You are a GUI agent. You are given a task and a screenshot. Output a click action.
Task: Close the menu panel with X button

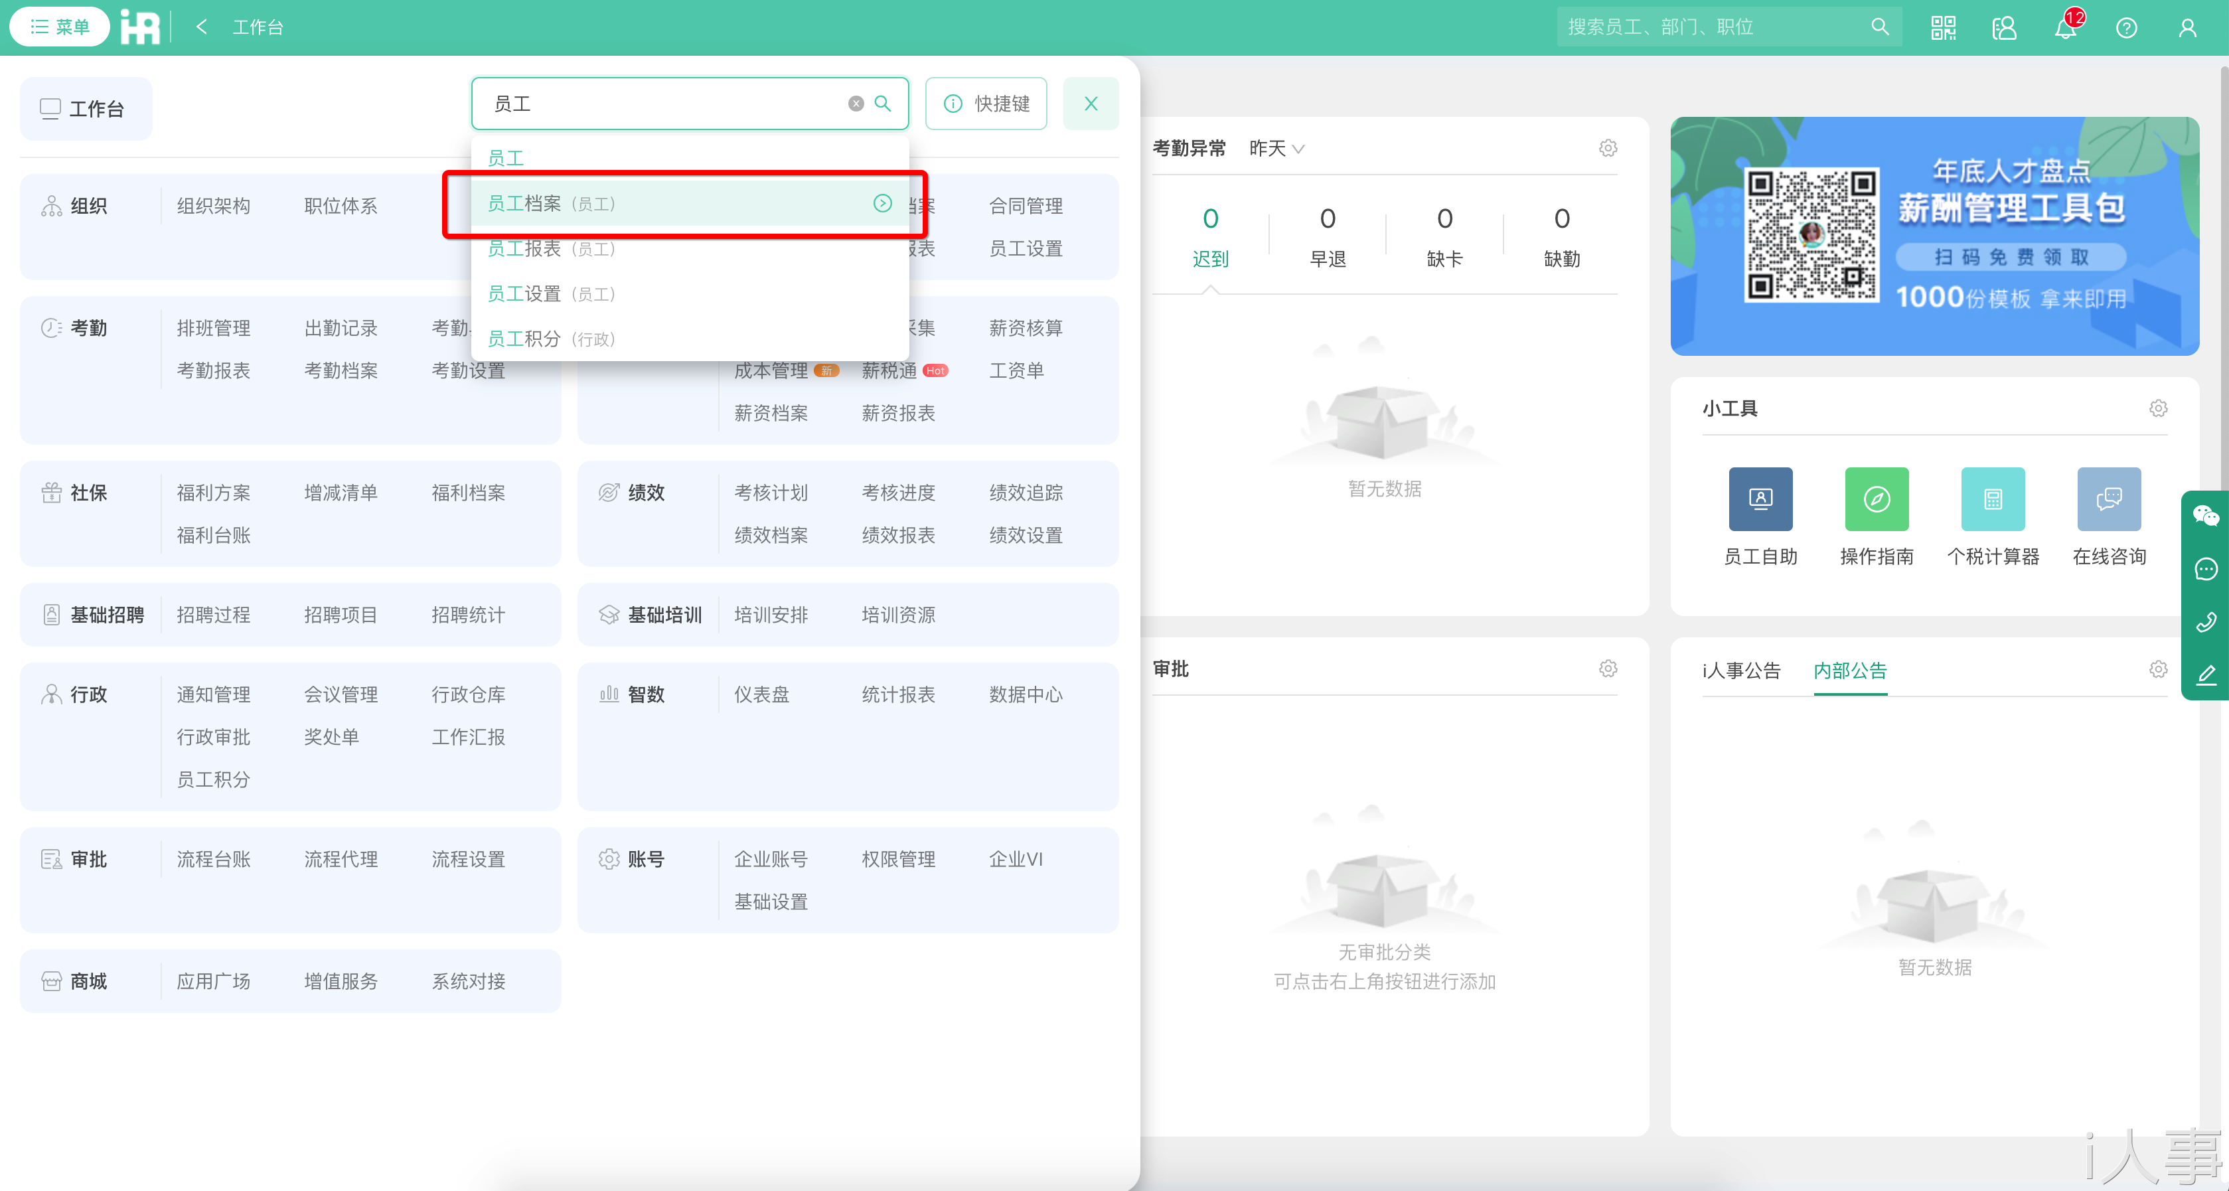pos(1090,104)
